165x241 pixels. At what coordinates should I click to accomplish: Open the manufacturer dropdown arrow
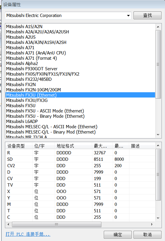pyautogui.click(x=128, y=16)
